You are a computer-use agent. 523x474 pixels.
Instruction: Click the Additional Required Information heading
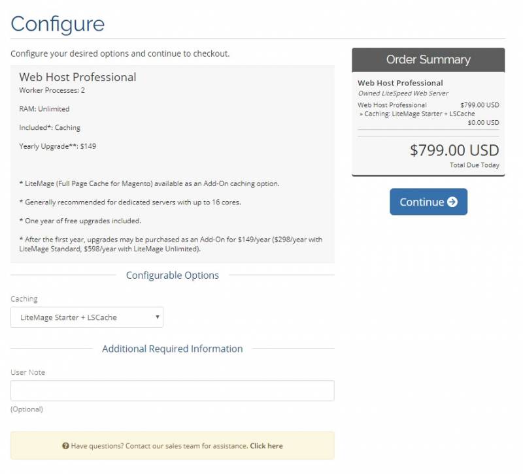point(173,349)
